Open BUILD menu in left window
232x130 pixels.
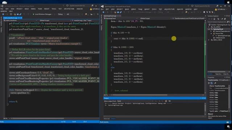26,9
